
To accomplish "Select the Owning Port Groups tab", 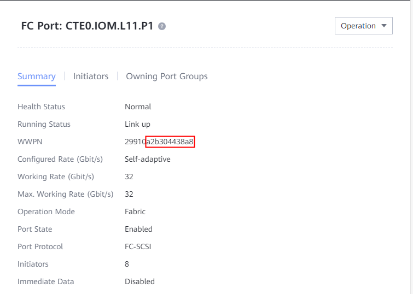I will pyautogui.click(x=167, y=77).
